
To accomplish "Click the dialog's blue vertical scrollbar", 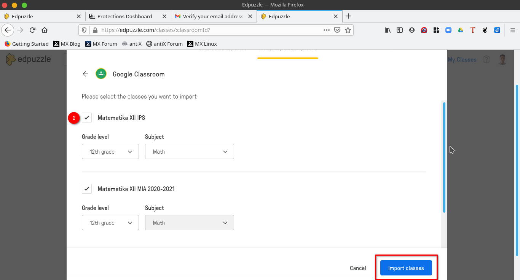I will tap(444, 157).
